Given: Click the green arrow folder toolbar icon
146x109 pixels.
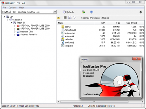Looking at the screenshot, I should [84, 12].
